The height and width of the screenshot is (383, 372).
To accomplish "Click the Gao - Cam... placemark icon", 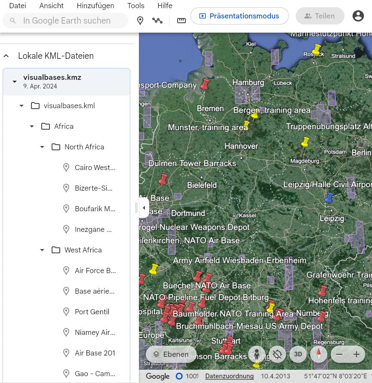I will (66, 374).
